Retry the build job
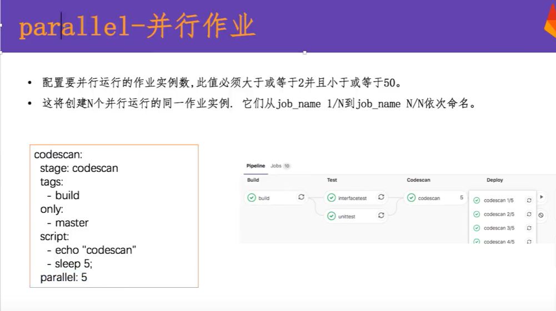Image resolution: width=556 pixels, height=311 pixels. click(x=302, y=197)
